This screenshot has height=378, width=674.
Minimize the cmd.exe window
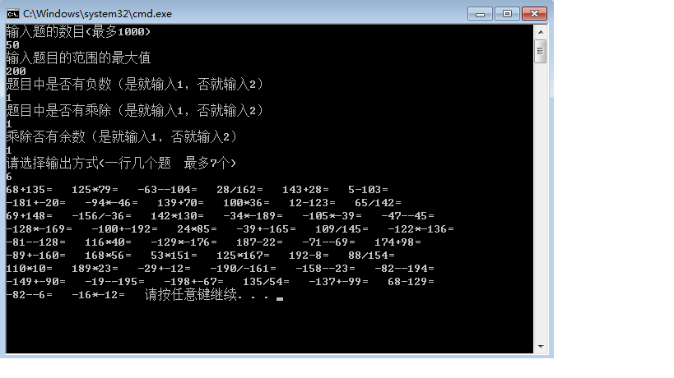pos(480,14)
